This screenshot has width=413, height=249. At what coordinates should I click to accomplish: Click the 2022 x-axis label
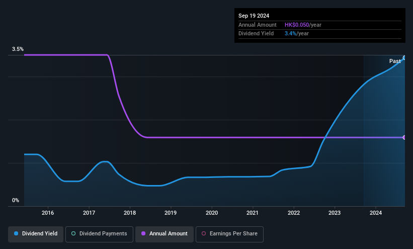tap(294, 213)
